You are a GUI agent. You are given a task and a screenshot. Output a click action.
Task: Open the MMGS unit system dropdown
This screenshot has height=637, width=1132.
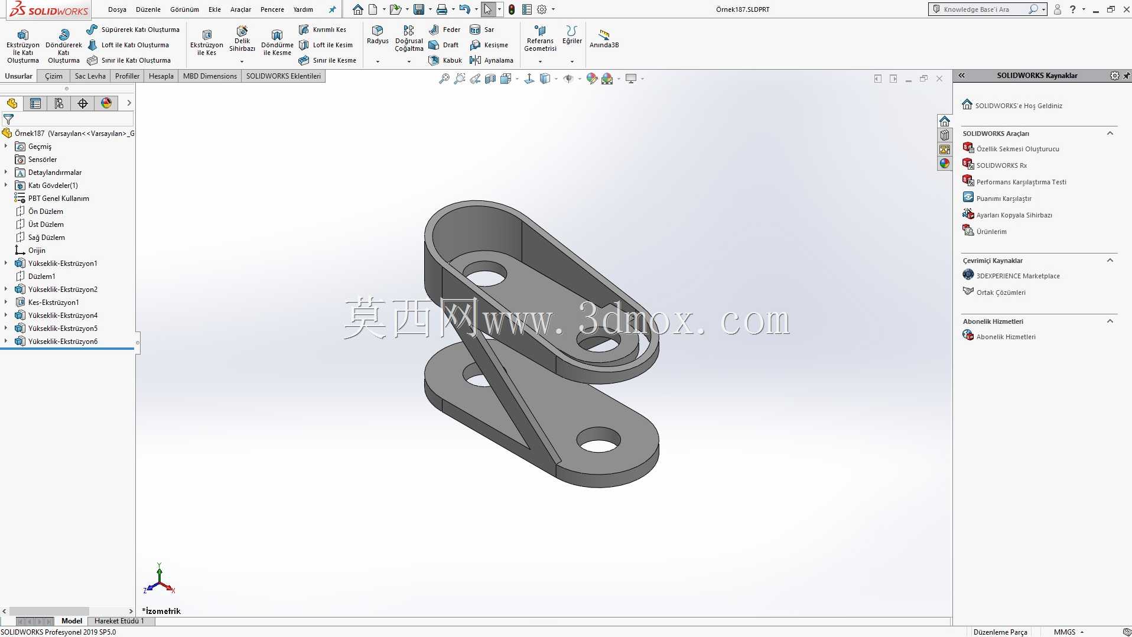tap(1082, 632)
